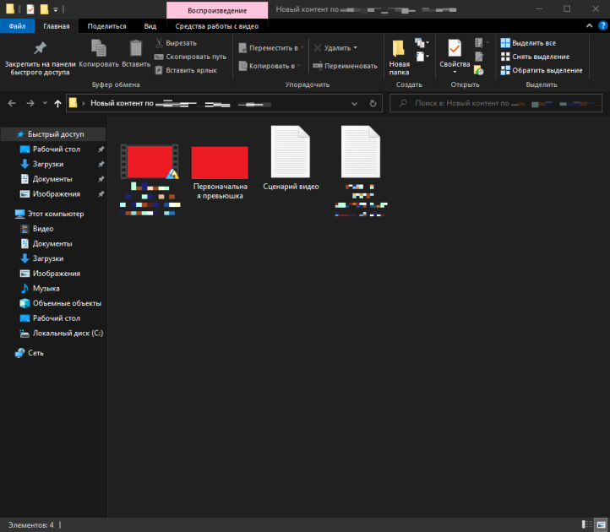
Task: Open the Help question mark icon
Action: (x=602, y=25)
